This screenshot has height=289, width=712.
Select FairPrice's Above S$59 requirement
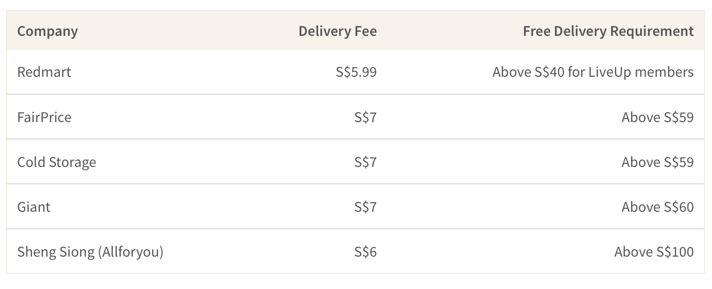point(658,117)
